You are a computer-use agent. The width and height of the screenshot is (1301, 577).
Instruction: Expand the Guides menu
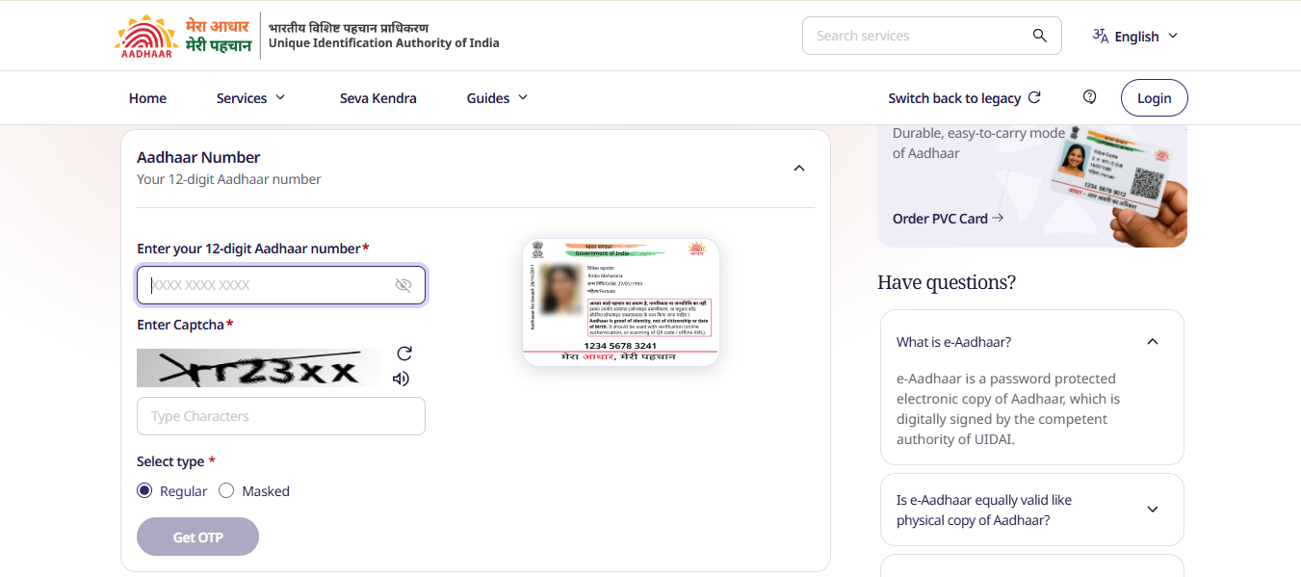[498, 97]
